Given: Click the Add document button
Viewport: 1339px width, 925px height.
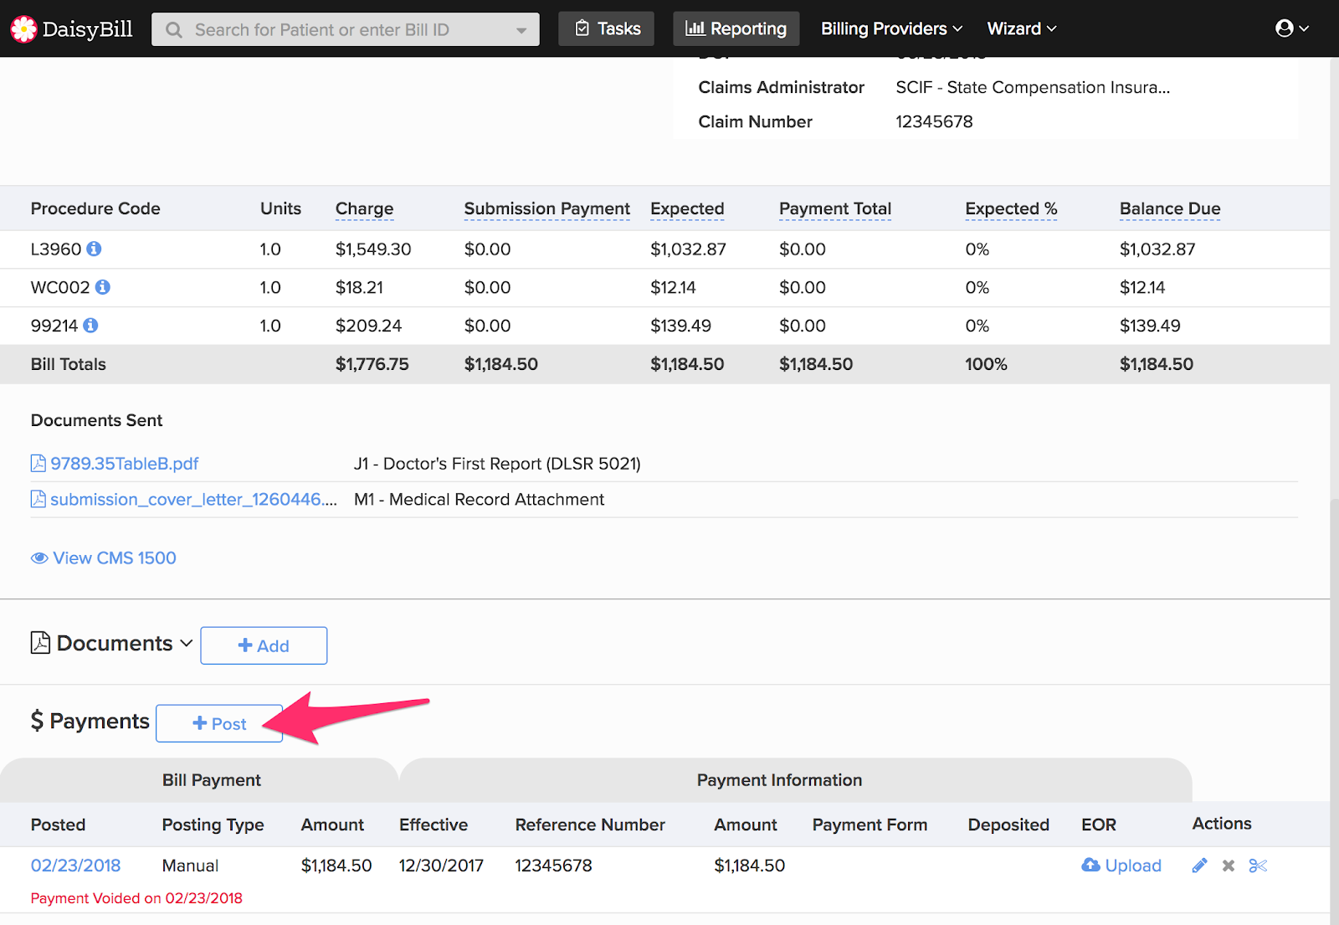Looking at the screenshot, I should click(264, 645).
